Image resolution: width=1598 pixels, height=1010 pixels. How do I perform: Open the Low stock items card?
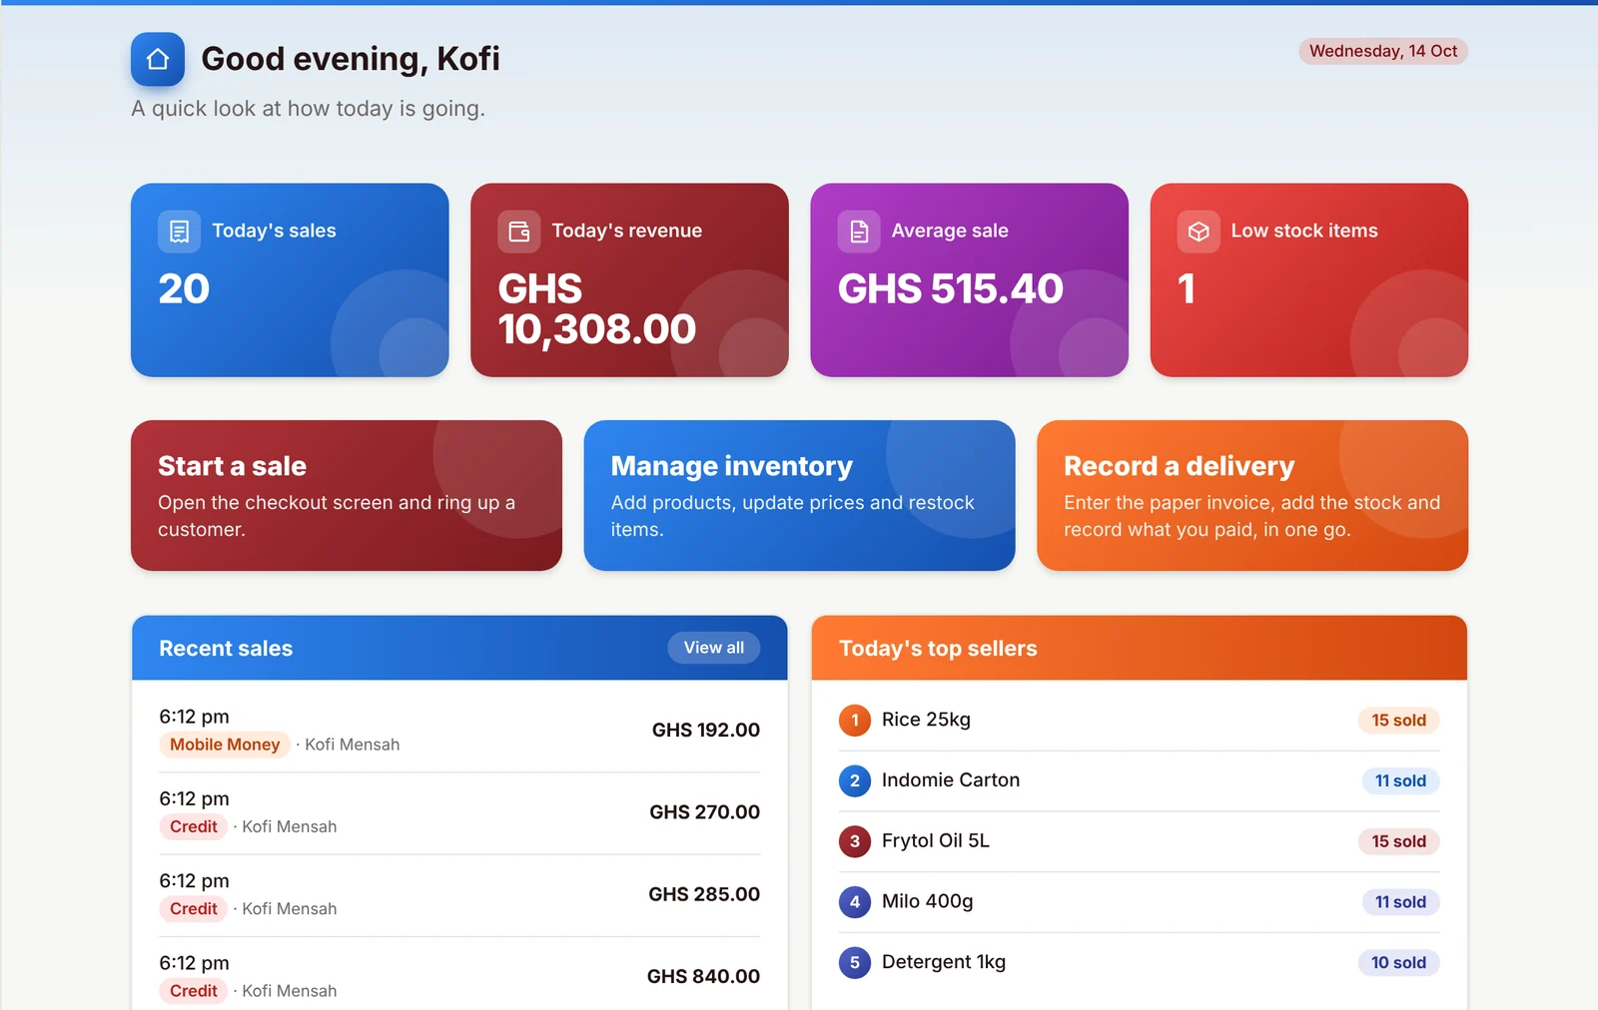tap(1309, 279)
